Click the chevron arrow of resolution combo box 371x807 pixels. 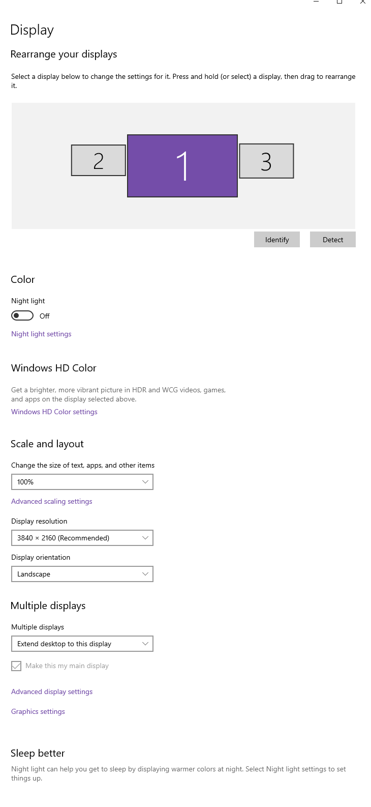pyautogui.click(x=145, y=538)
